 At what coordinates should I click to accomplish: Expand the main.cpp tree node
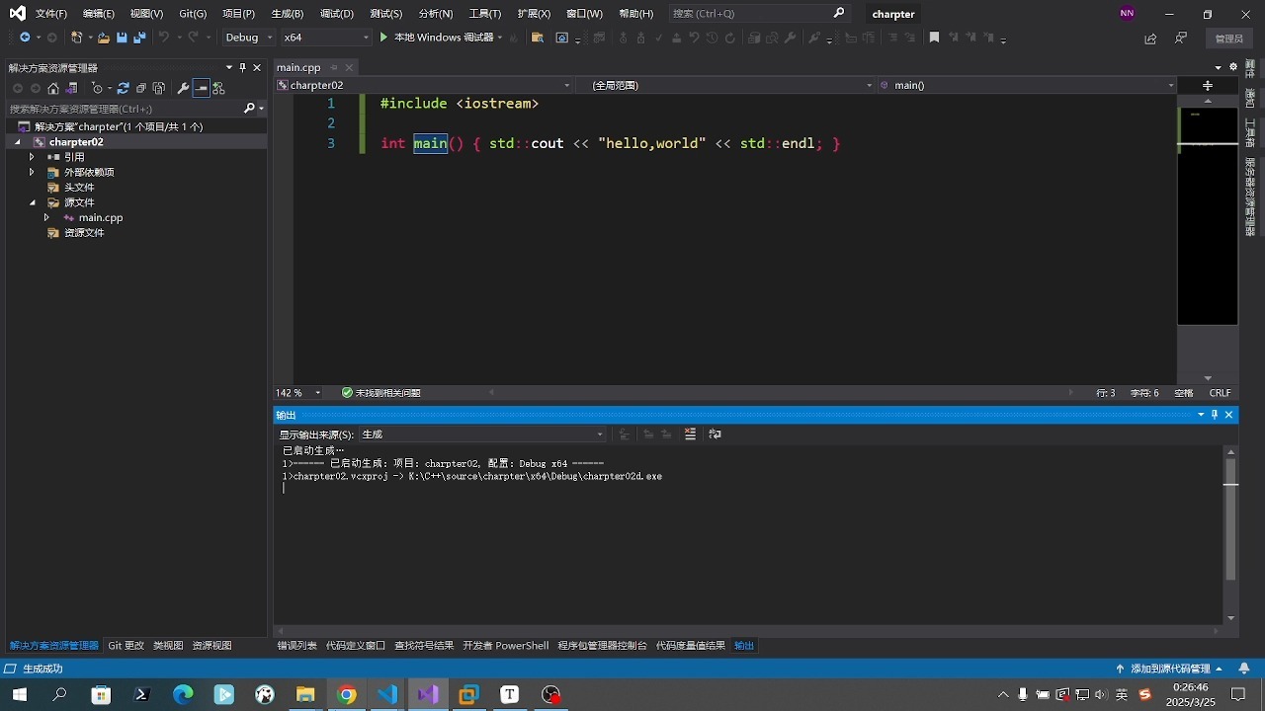tap(46, 217)
